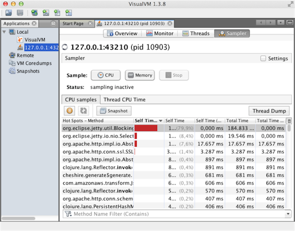Start Memory sampling

tap(140, 75)
